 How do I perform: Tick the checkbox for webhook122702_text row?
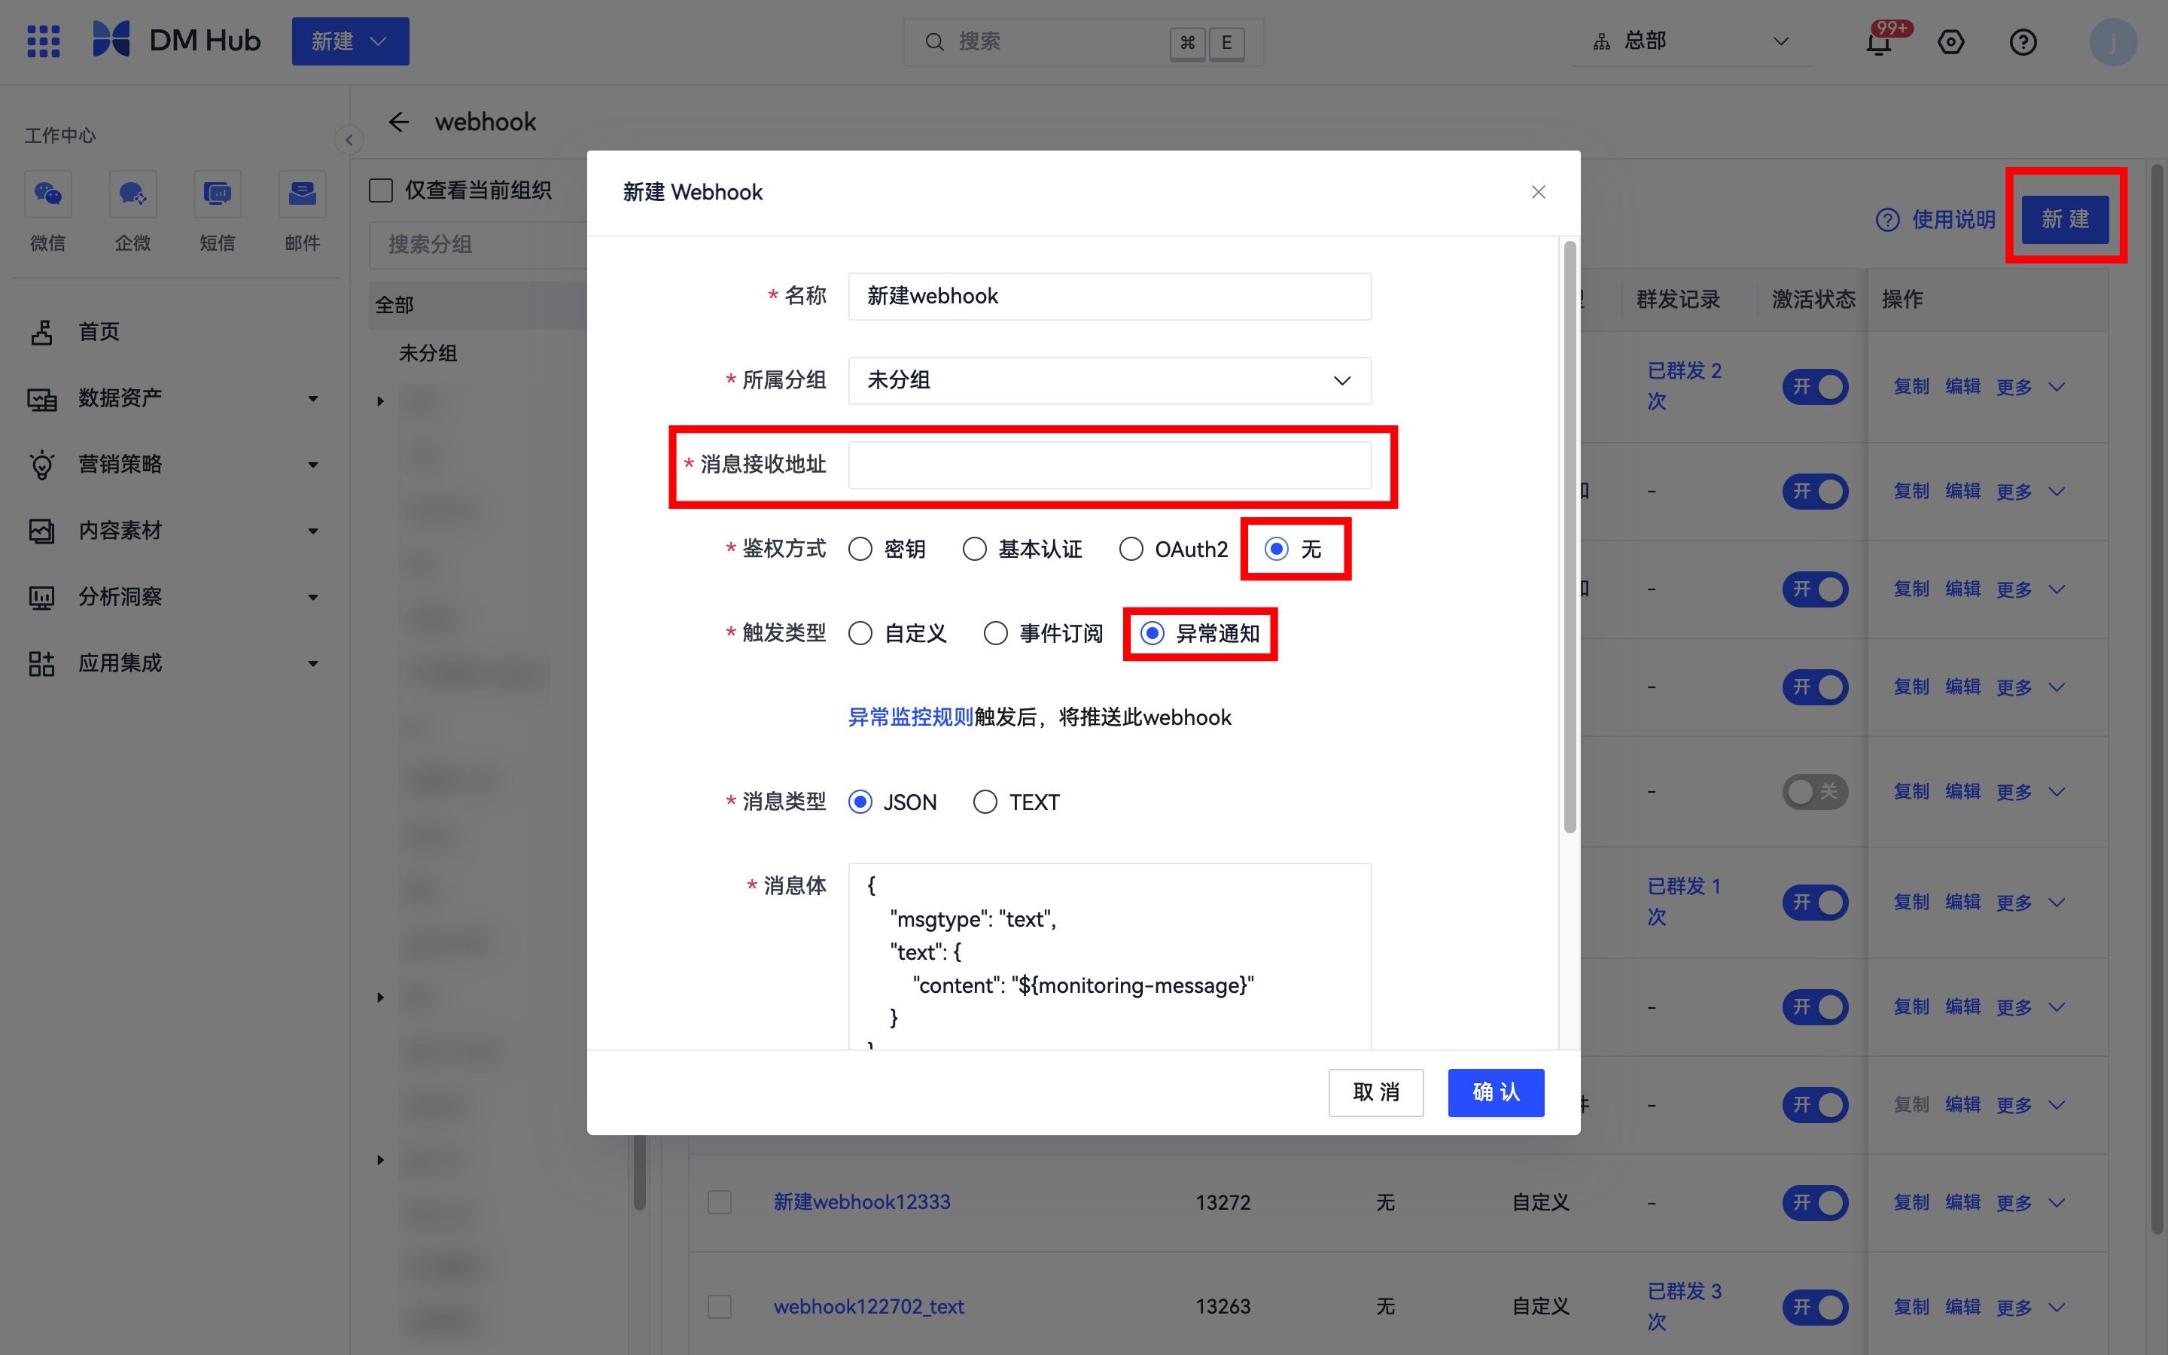720,1307
